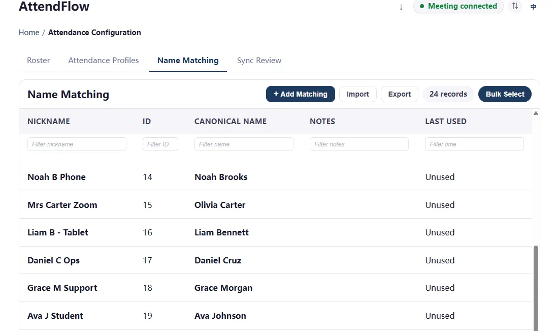This screenshot has width=557, height=331.
Task: Select the Grace M Support nickname
Action: (62, 288)
